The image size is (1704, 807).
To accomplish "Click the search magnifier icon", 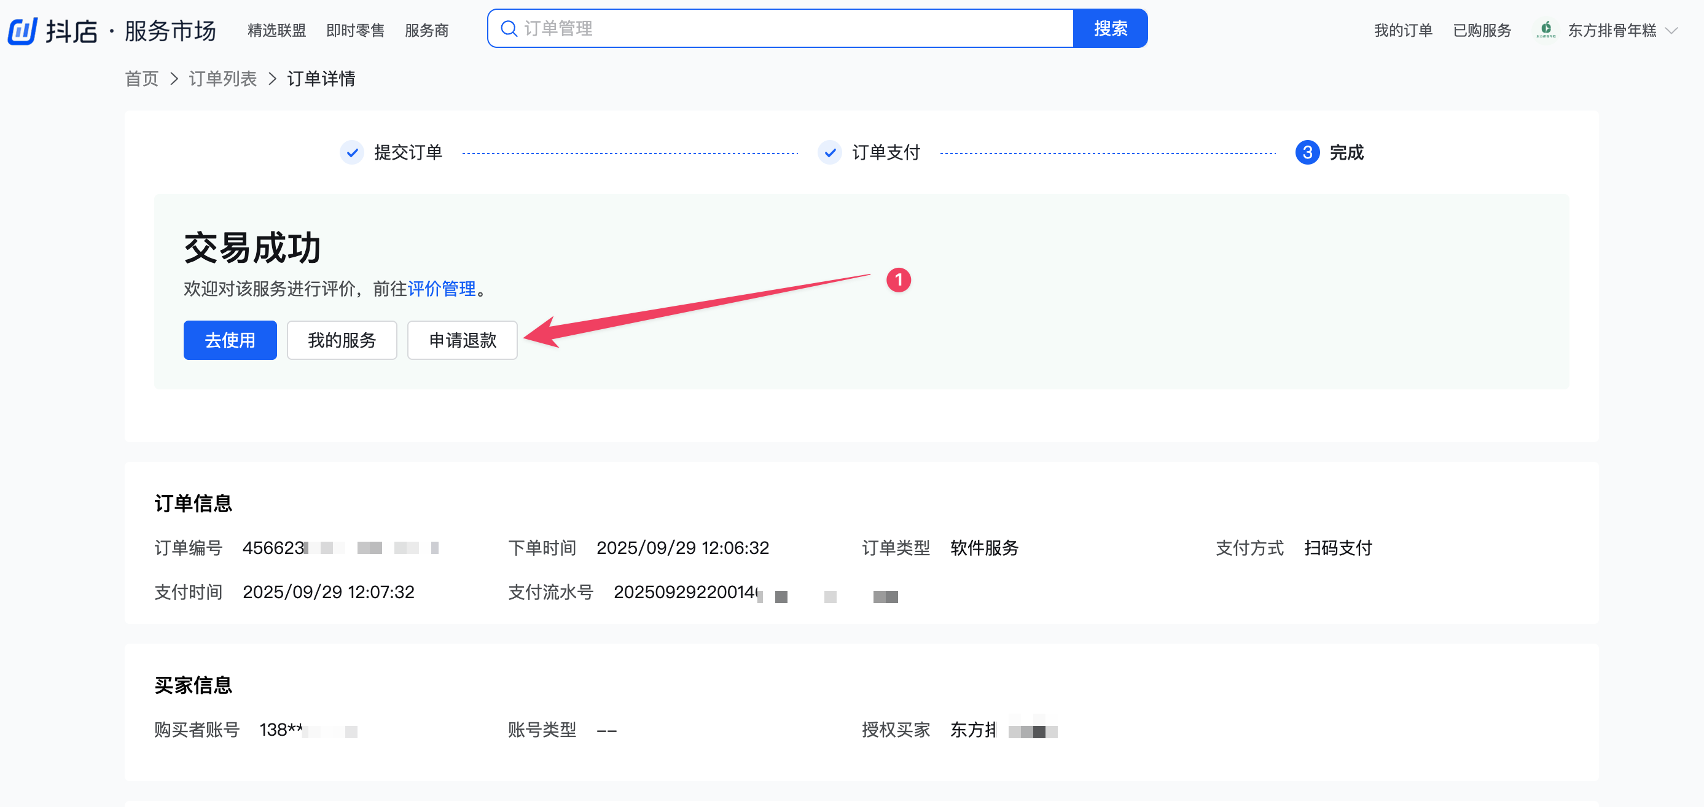I will (508, 28).
